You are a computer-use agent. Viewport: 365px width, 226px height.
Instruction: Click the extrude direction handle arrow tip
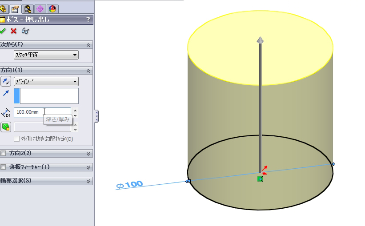pos(261,41)
